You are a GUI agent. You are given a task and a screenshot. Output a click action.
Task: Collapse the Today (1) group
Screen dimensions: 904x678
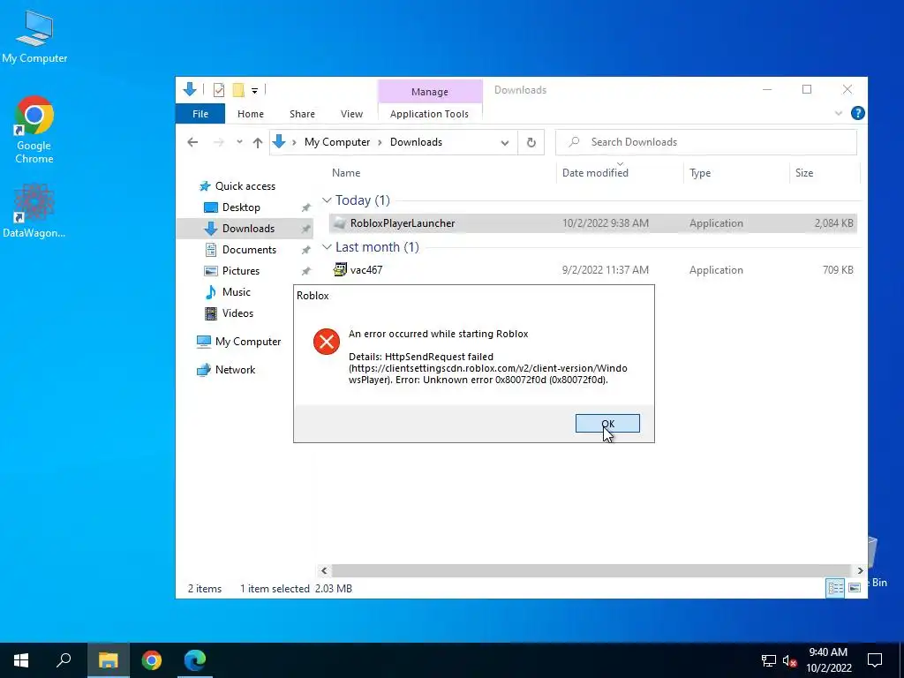327,200
